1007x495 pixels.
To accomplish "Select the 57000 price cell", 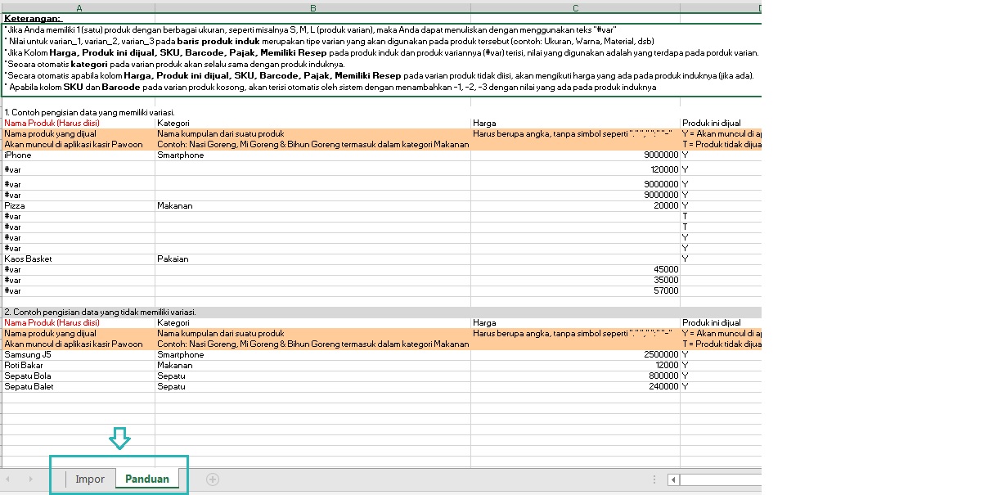I will 576,291.
